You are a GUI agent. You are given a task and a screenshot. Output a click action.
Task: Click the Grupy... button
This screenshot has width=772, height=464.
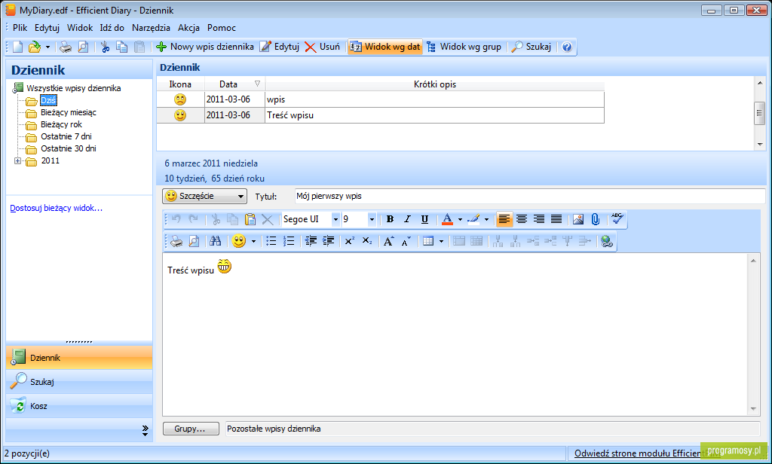(191, 429)
